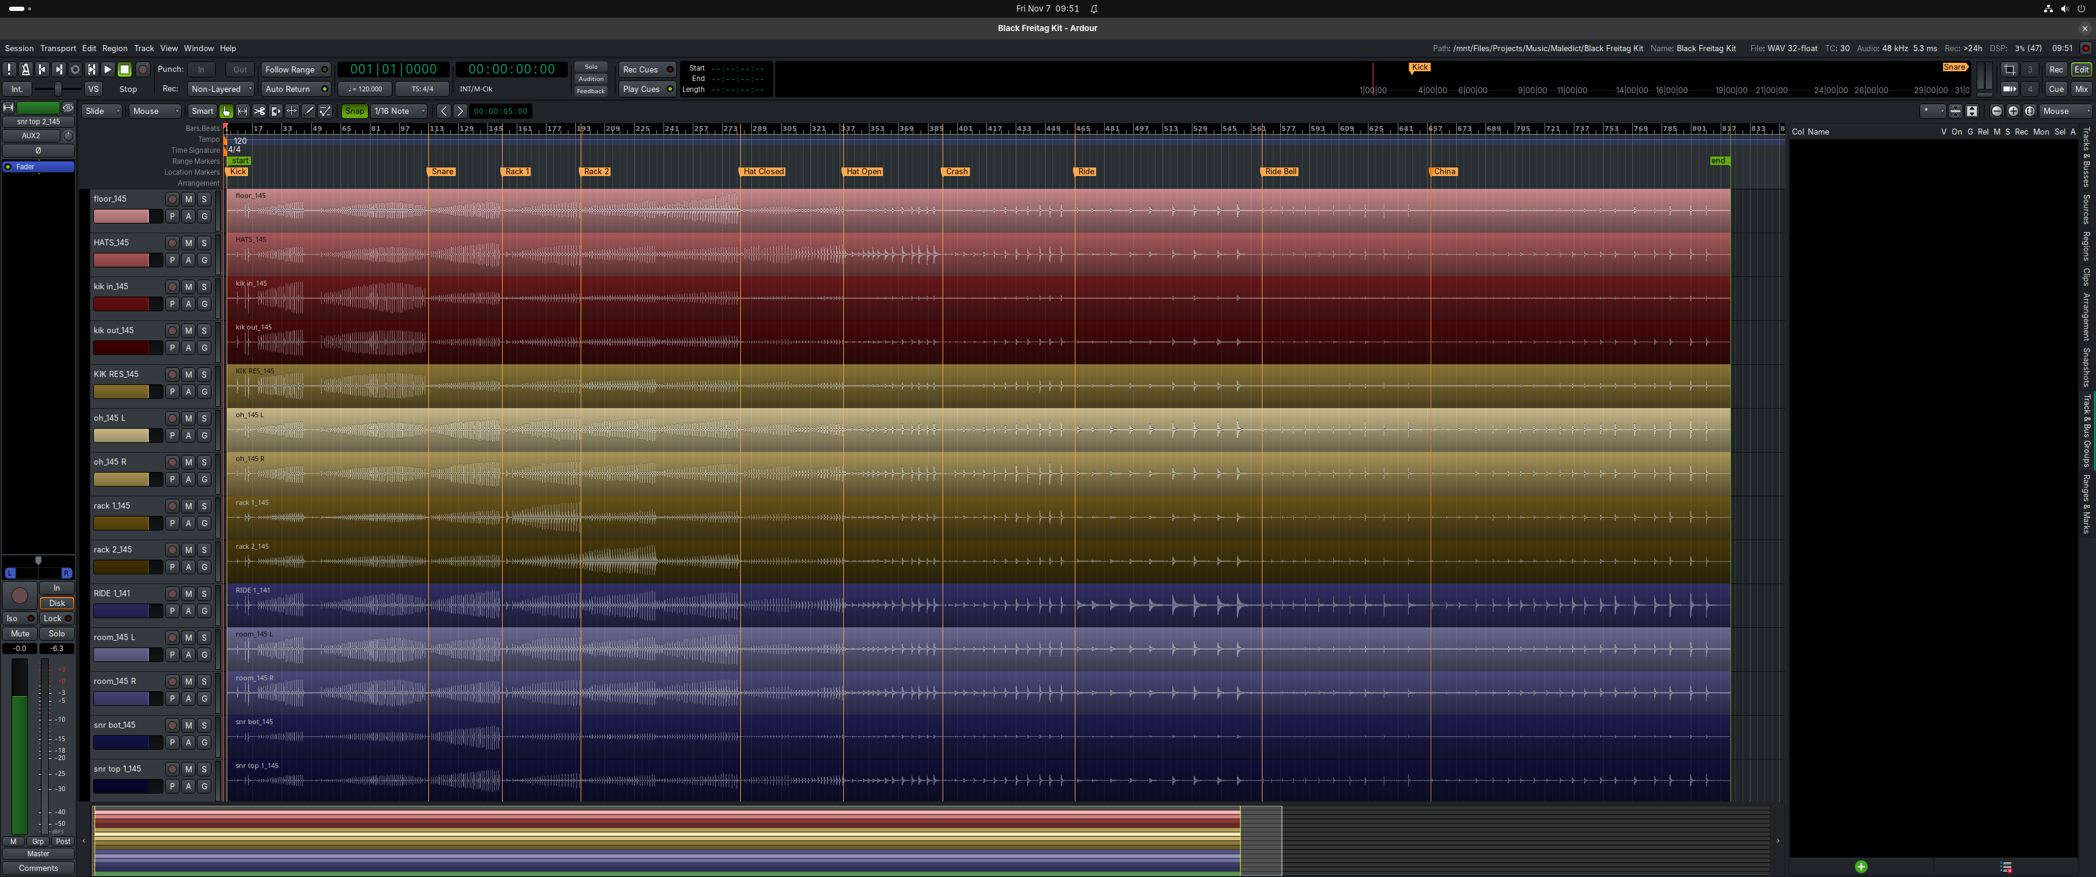This screenshot has width=2096, height=877.
Task: Toggle the metronome click icon
Action: (25, 70)
